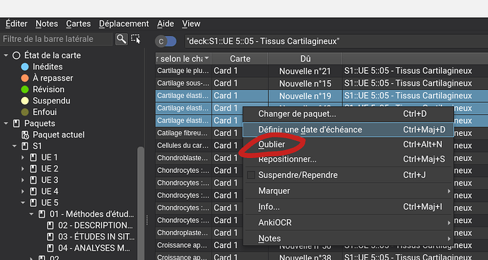The image size is (488, 260).
Task: Select the Paquet actuel entry
Action: (x=59, y=135)
